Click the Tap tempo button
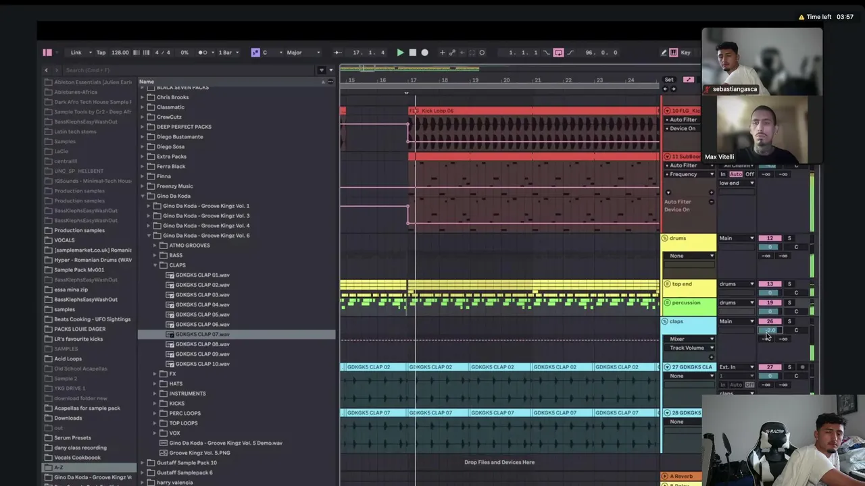This screenshot has height=486, width=865. point(101,53)
